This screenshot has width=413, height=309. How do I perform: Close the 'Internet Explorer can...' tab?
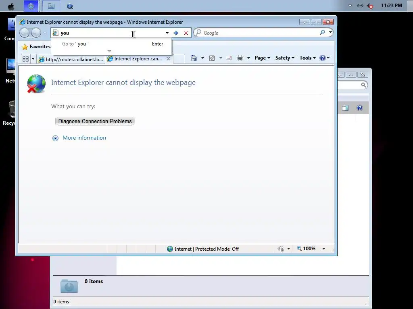click(168, 59)
